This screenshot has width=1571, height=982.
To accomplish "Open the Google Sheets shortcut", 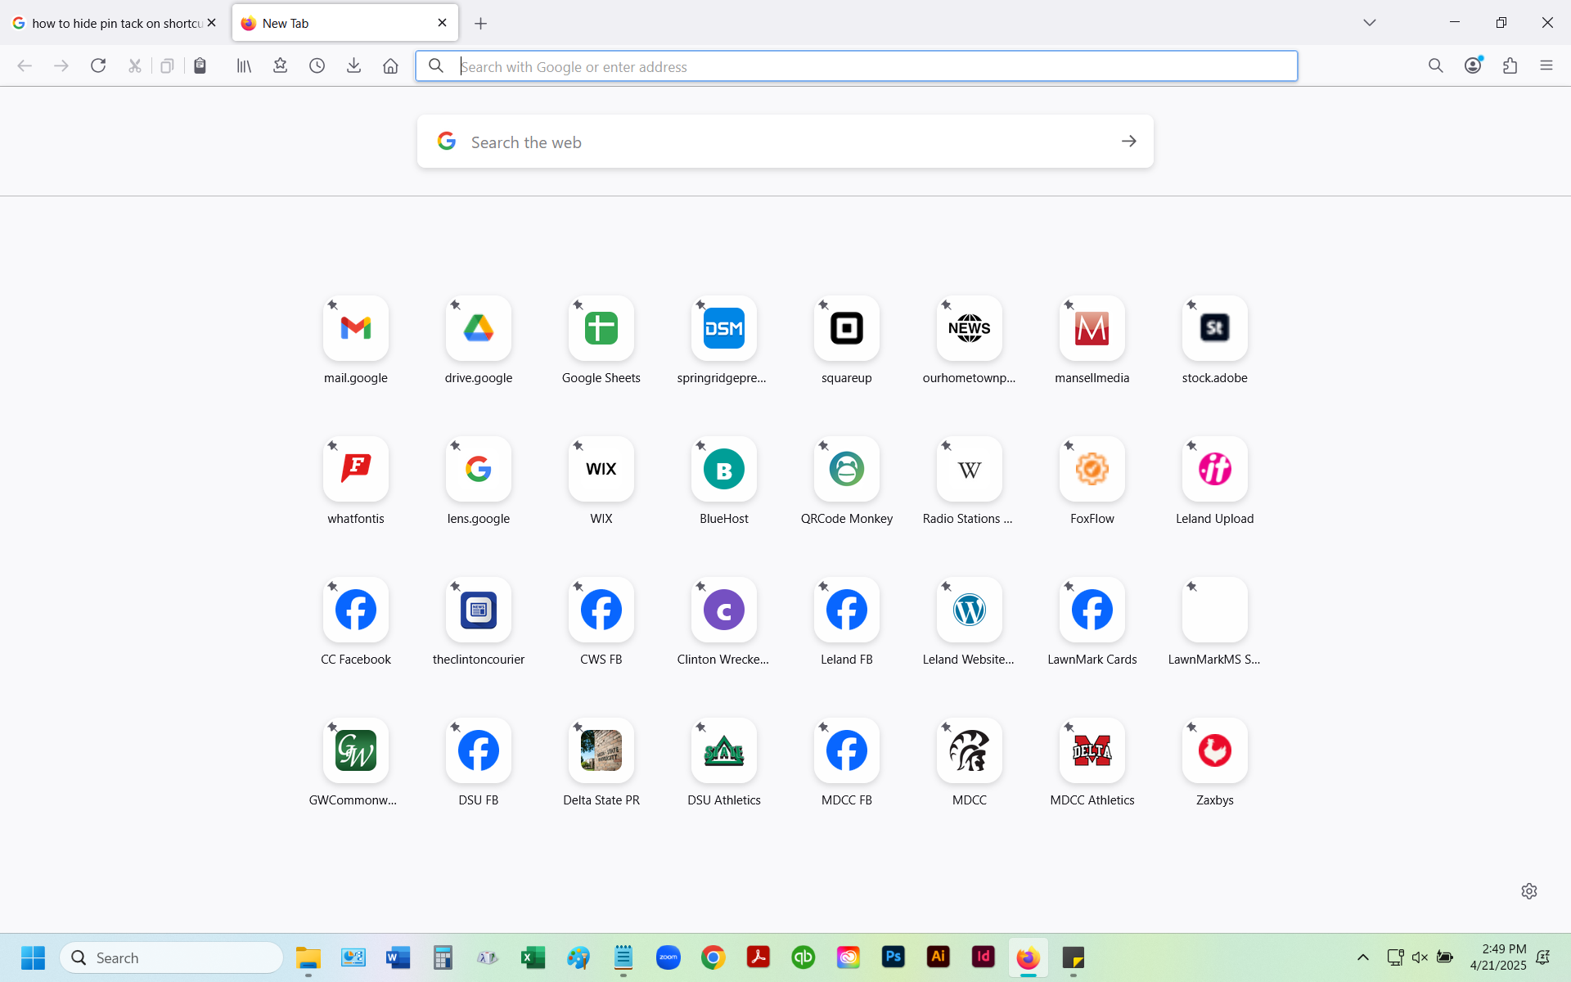I will point(601,328).
